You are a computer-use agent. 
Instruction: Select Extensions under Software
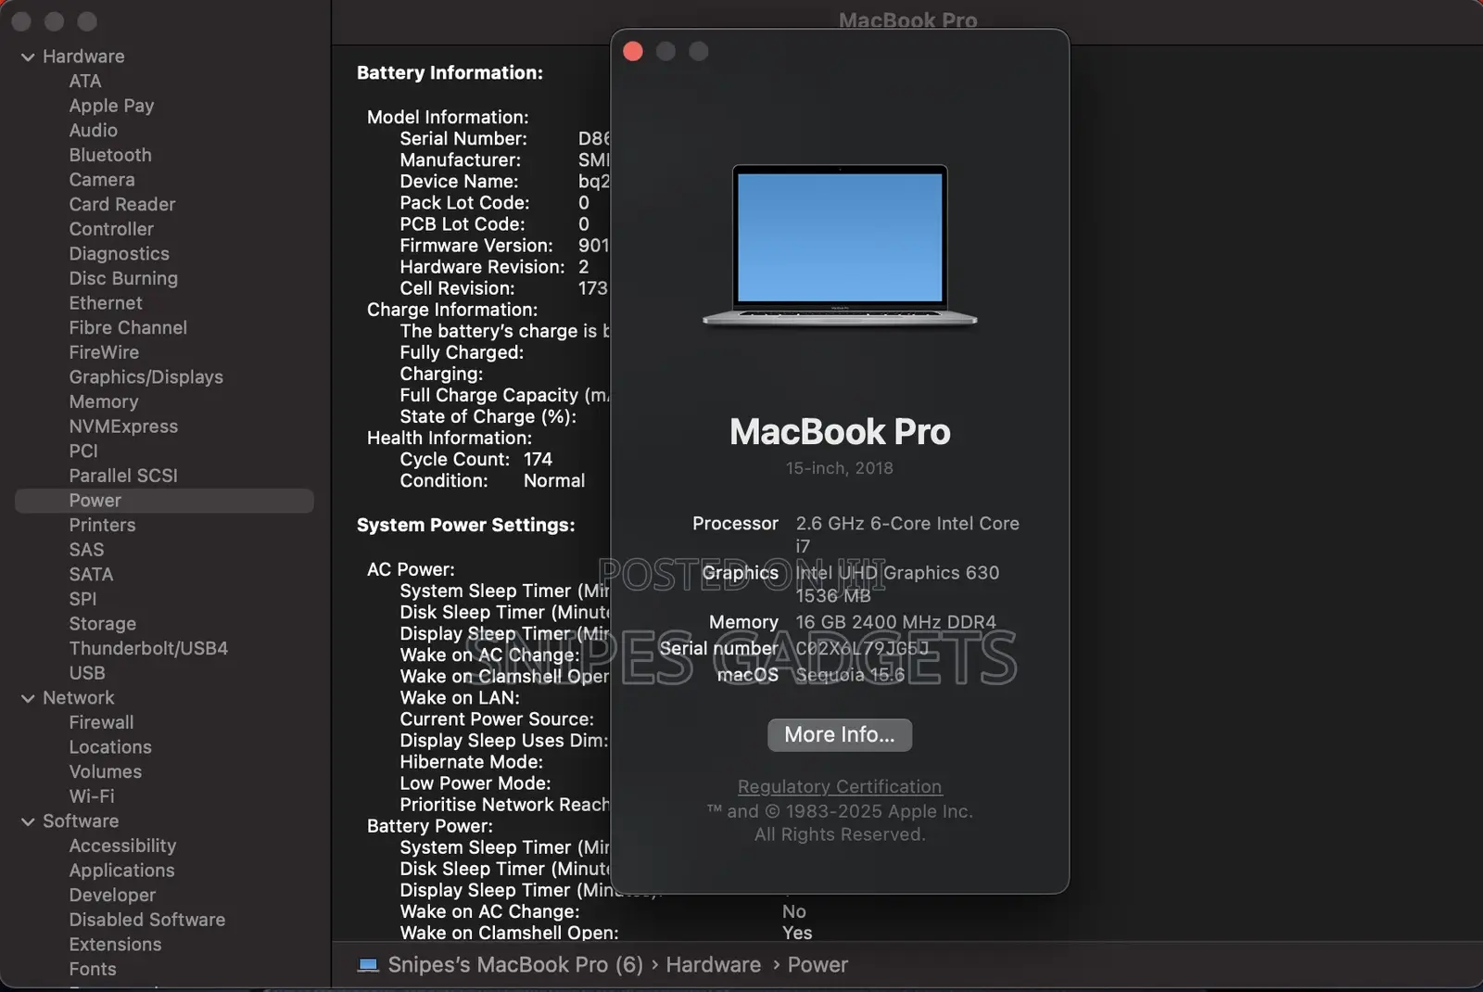point(115,945)
